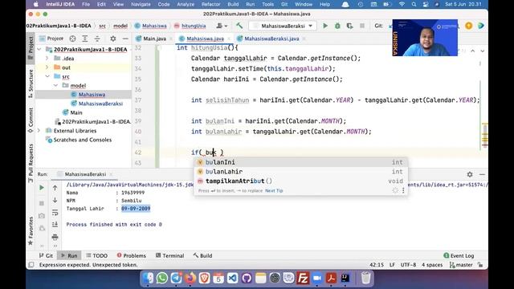Select bulanIni completion suggestion
The image size is (514, 289).
pyautogui.click(x=300, y=162)
